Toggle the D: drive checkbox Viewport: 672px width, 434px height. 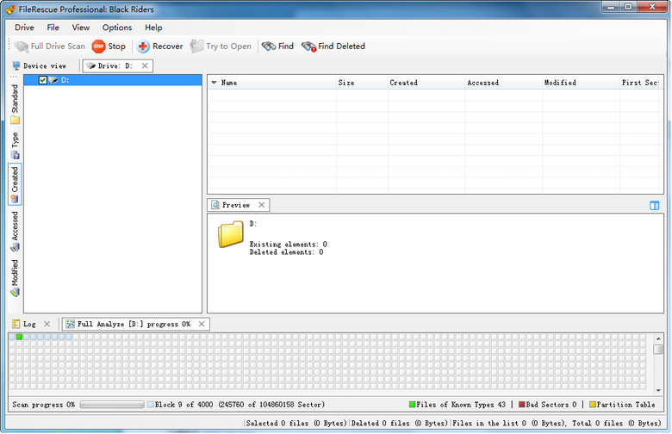43,80
